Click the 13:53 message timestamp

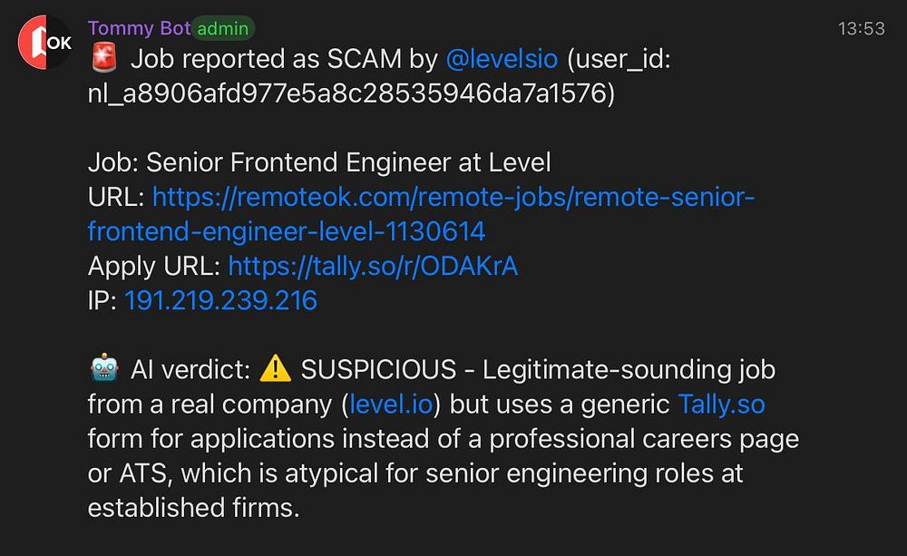(861, 29)
